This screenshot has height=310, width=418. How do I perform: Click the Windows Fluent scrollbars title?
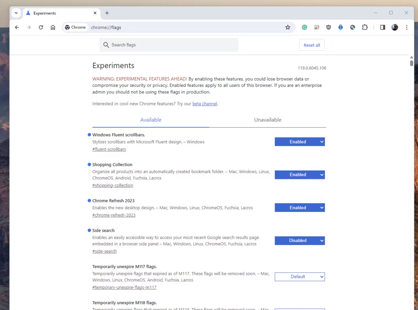[x=119, y=135]
